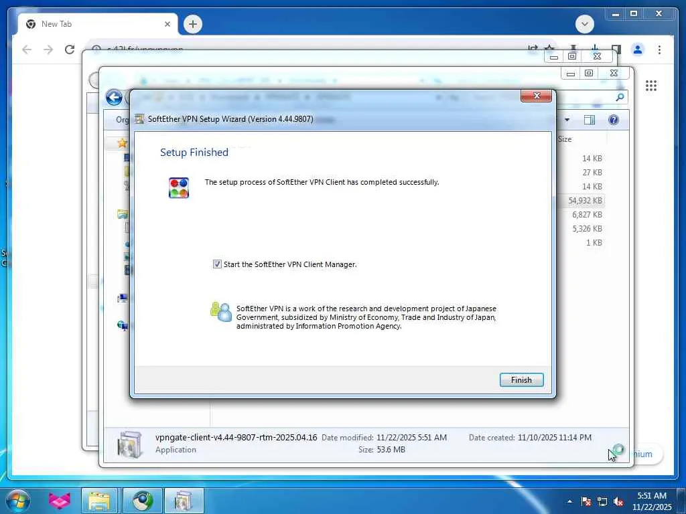This screenshot has width=686, height=514.
Task: Open the Windows Start button
Action: pos(17,501)
